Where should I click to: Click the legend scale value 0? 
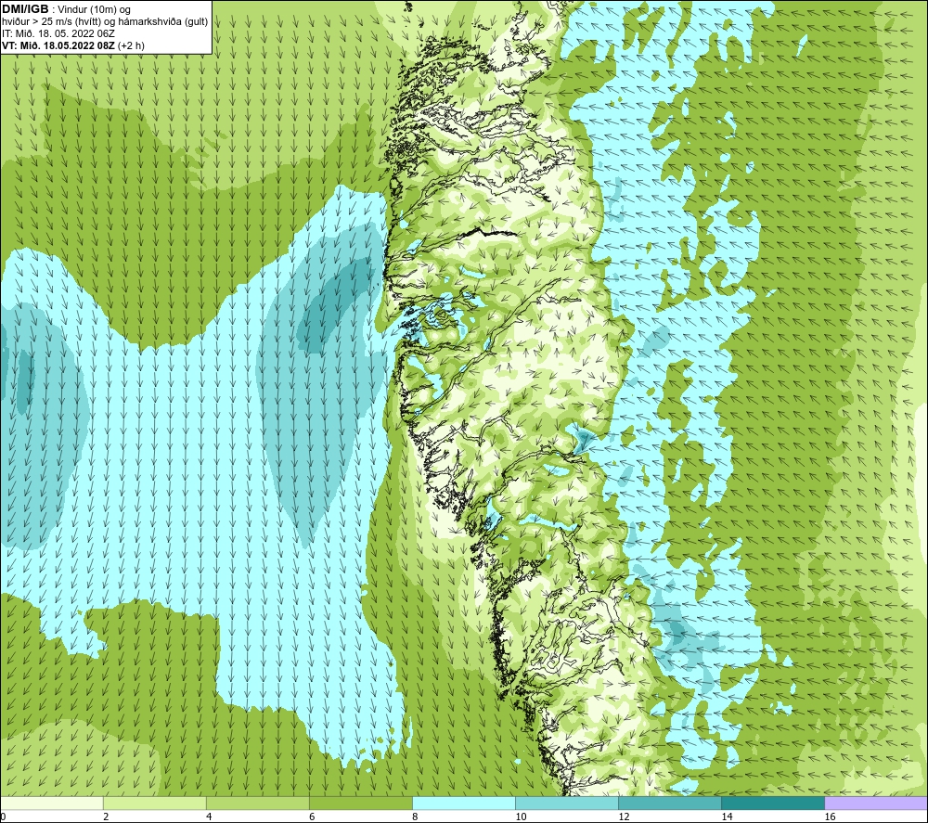pos(3,817)
